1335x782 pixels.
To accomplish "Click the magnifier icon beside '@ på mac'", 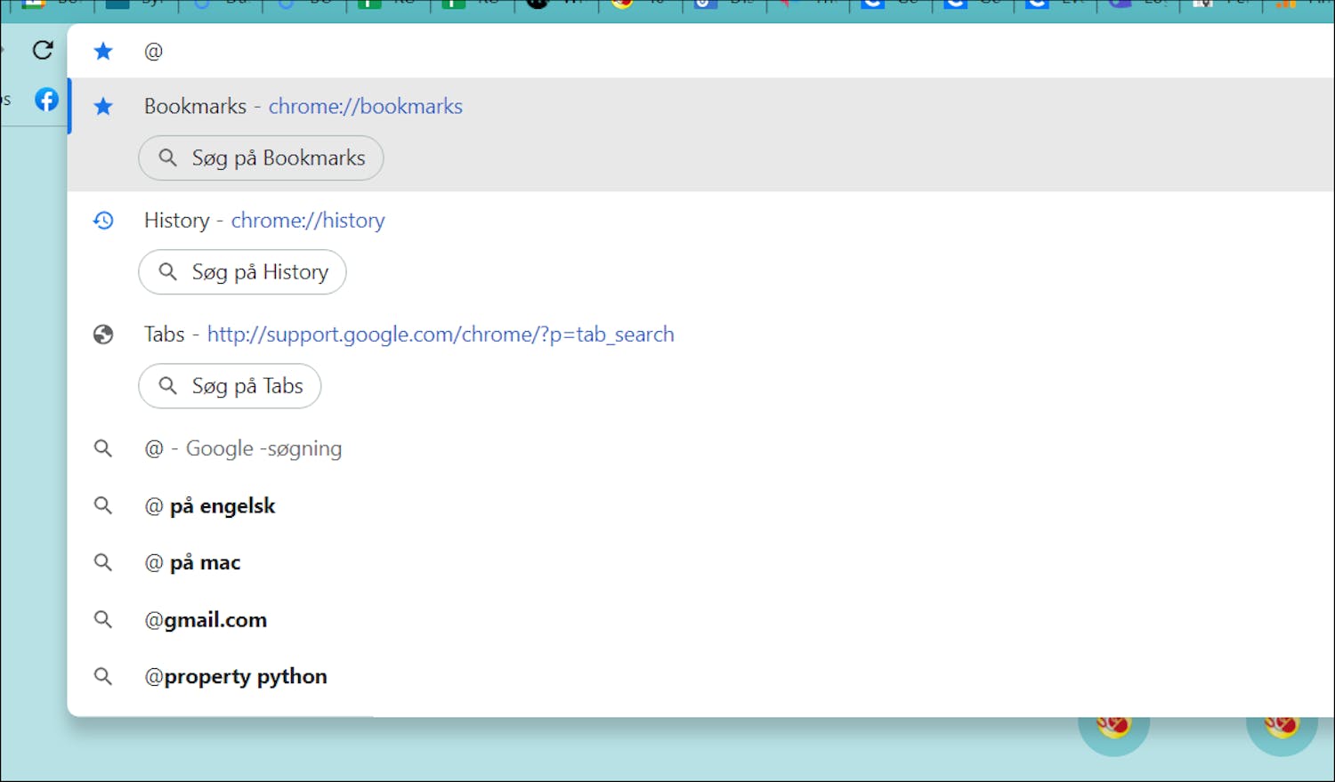I will point(103,562).
